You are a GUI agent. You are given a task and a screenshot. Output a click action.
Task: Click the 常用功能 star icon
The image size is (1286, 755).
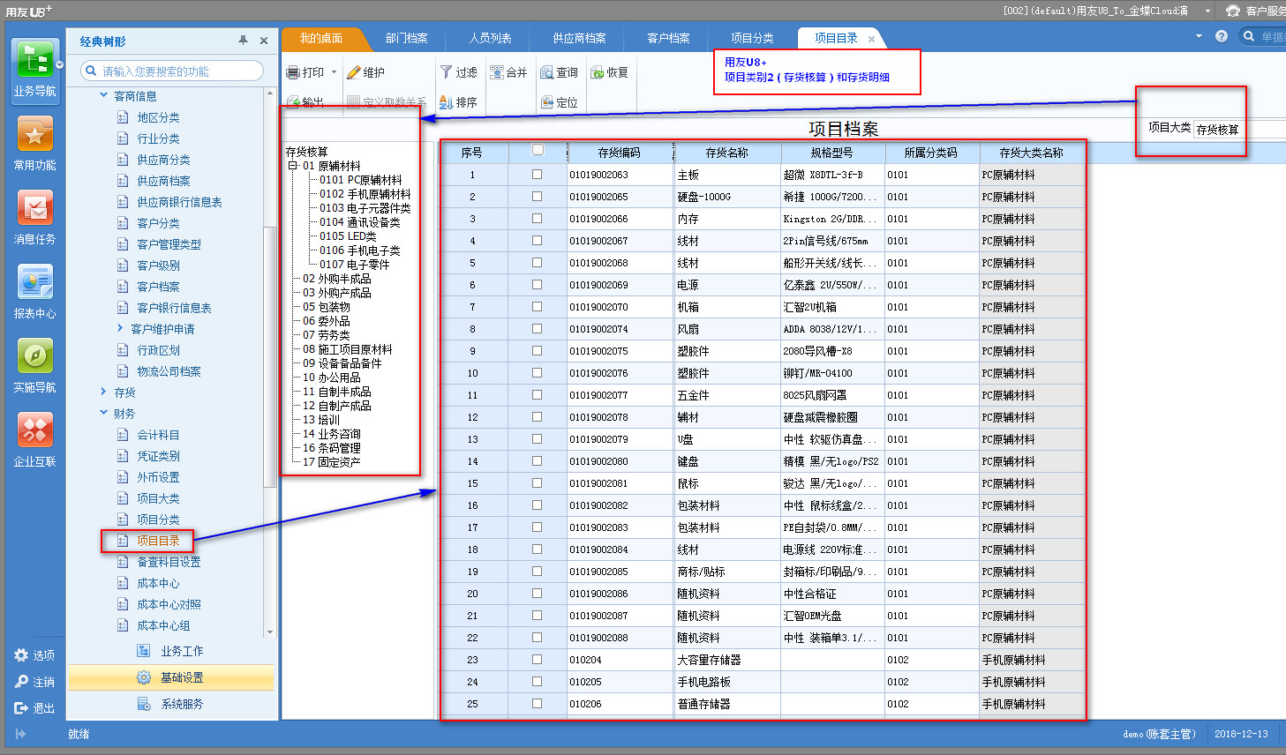click(34, 136)
